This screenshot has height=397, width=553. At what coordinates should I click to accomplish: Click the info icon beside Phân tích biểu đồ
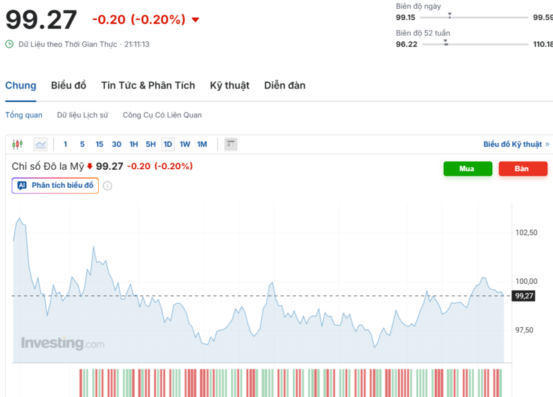(108, 186)
